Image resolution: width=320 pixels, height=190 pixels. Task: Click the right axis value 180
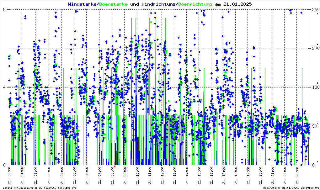pos(316,87)
